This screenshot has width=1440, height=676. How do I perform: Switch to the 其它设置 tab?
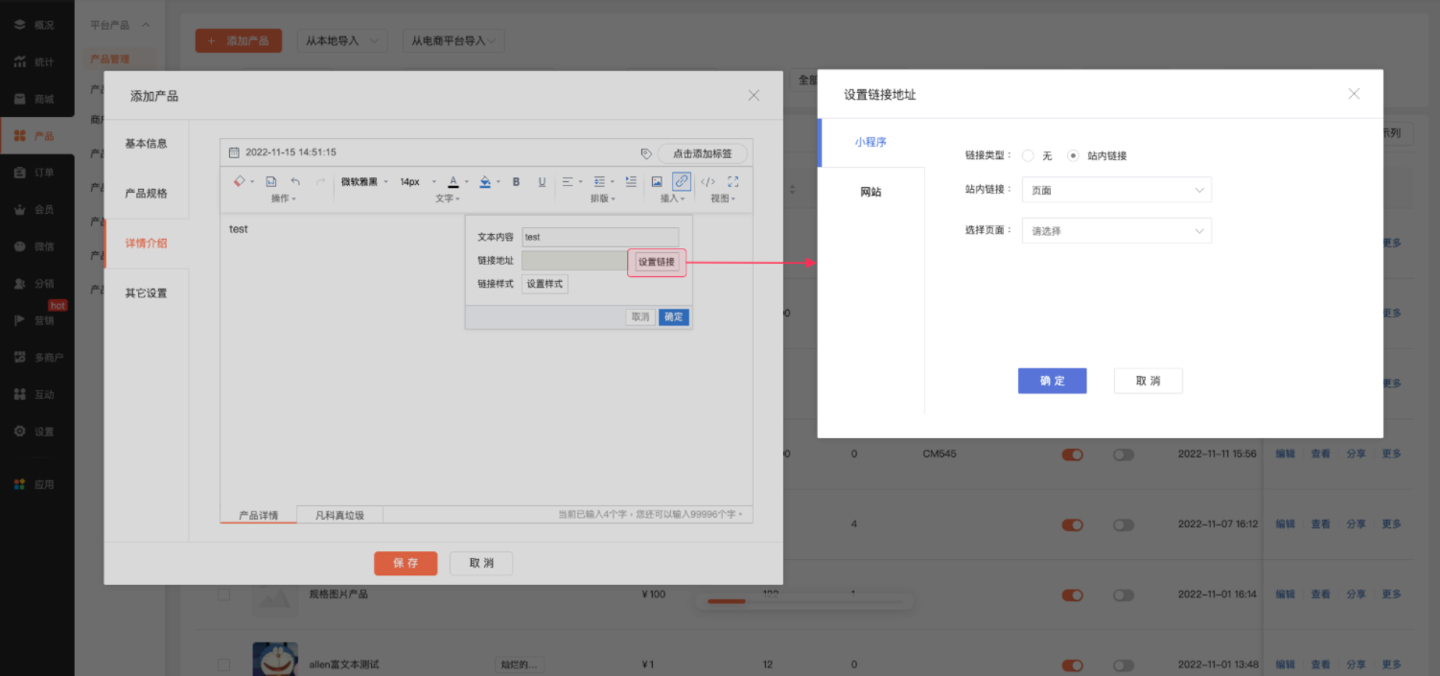tap(146, 293)
